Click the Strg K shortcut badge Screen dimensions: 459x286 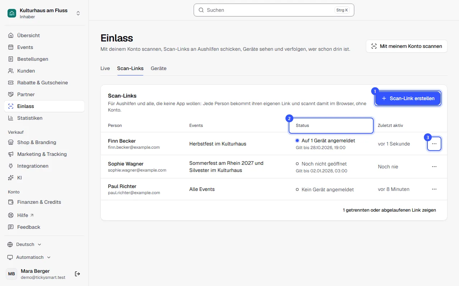[x=342, y=10]
